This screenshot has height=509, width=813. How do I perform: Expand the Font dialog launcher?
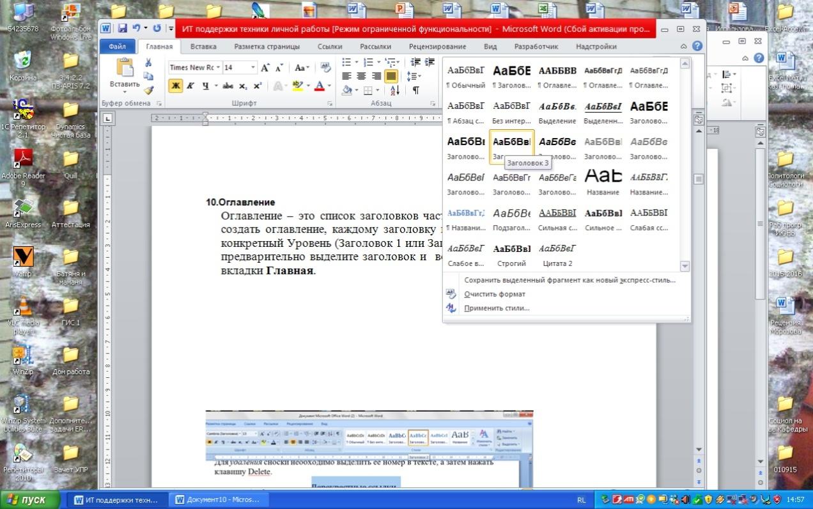330,104
